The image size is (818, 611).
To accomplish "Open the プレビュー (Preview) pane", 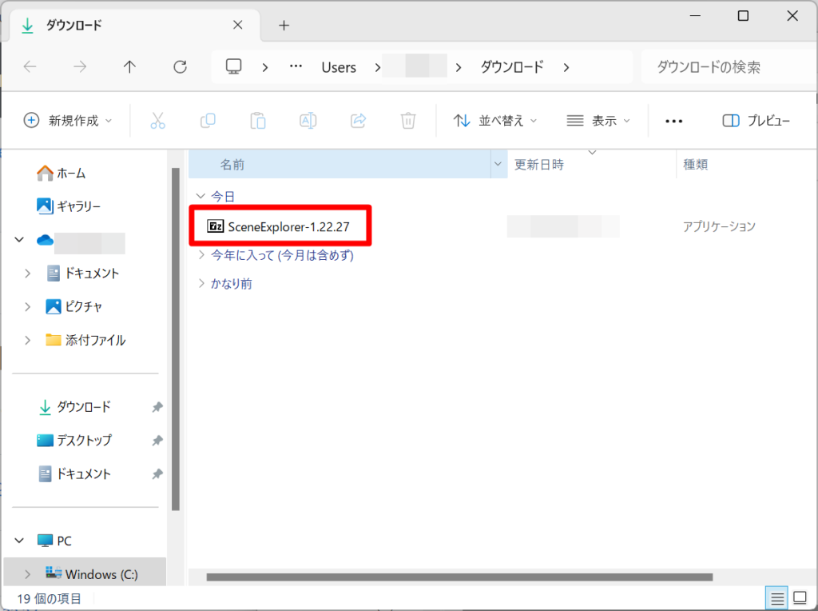I will pyautogui.click(x=756, y=120).
